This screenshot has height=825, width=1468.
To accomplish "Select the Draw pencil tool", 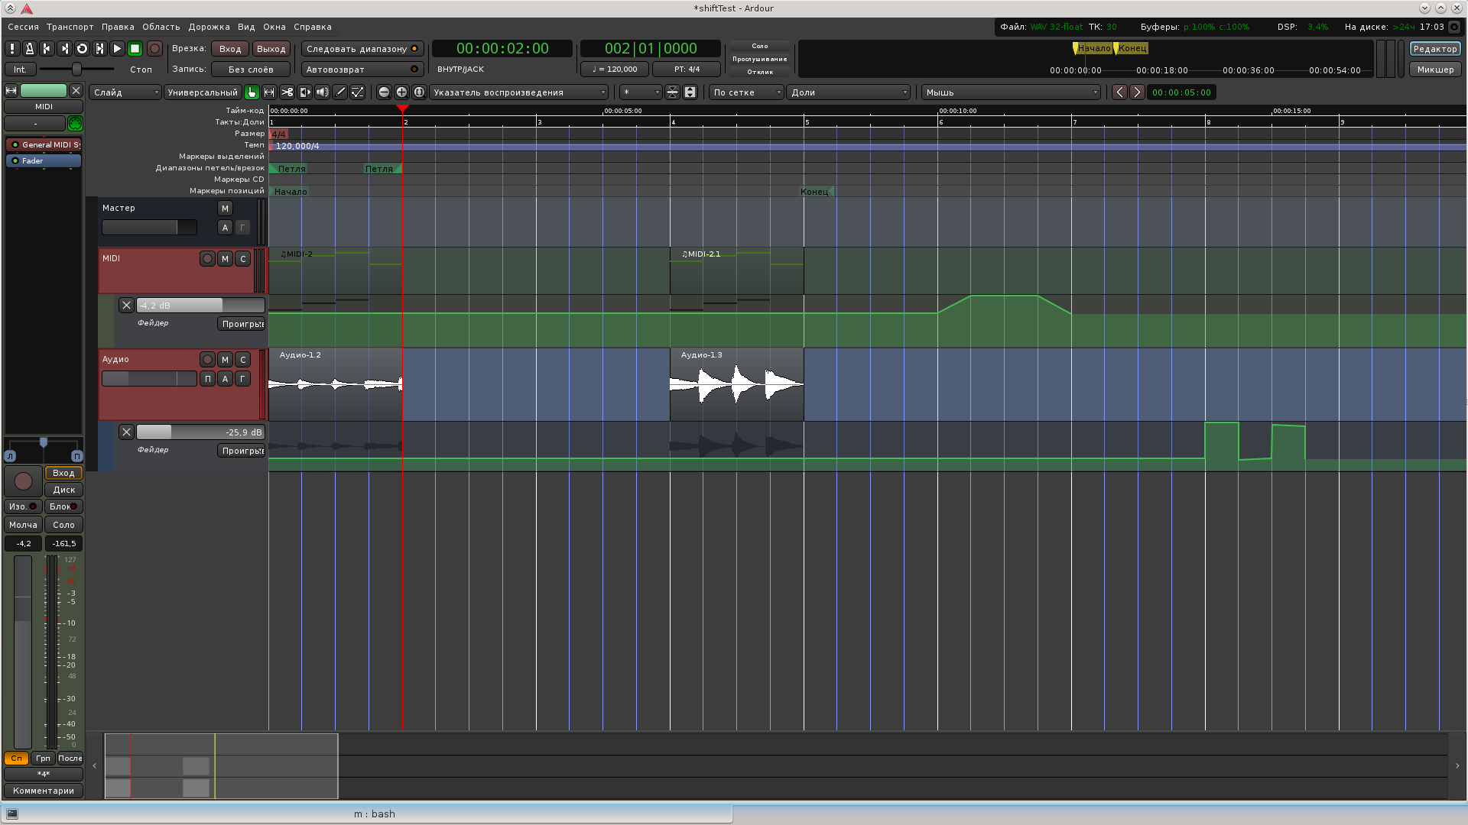I will [x=340, y=92].
